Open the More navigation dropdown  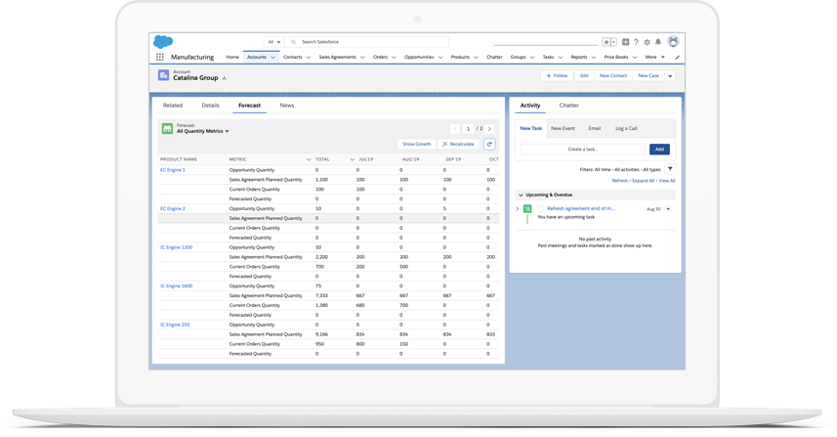pyautogui.click(x=655, y=57)
